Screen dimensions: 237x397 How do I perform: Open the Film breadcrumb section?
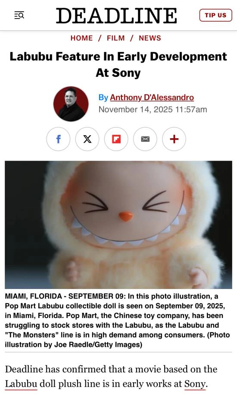coord(116,38)
